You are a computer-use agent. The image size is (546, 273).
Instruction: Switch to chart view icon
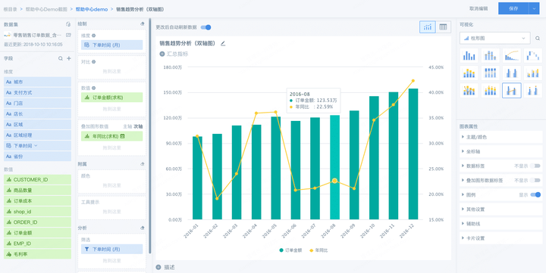point(427,26)
